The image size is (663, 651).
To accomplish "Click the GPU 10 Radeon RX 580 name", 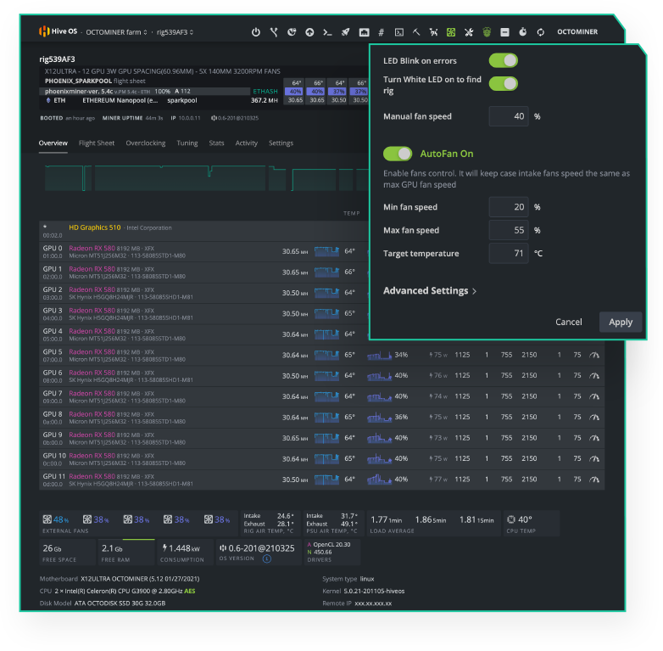I will [92, 456].
